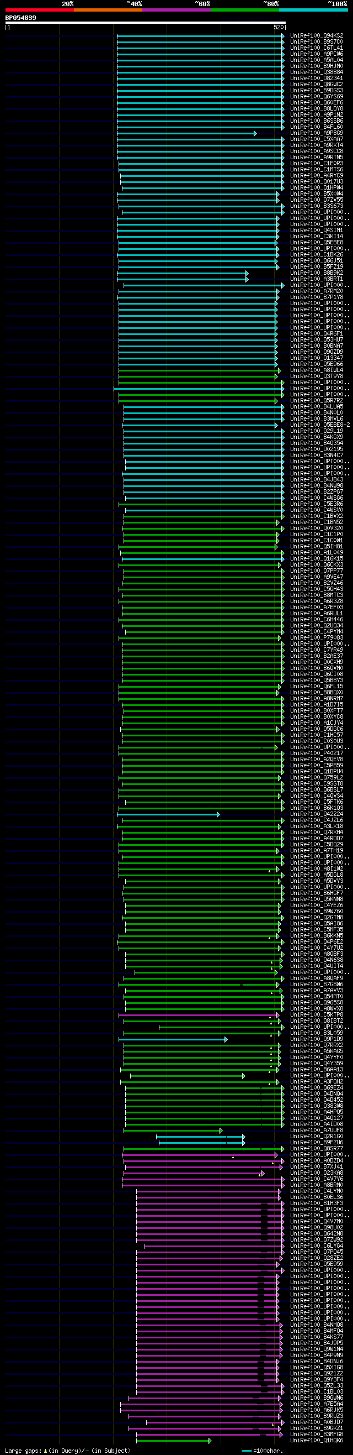Image resolution: width=353 pixels, height=1455 pixels.
Task: Select hit label UniRef100_A7TH19
Action: pos(317,851)
